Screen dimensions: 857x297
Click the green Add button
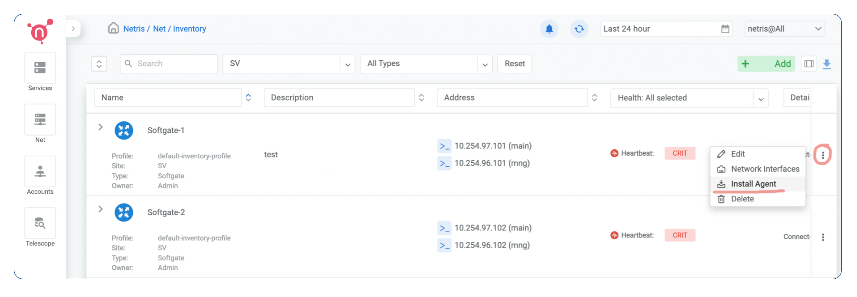(x=766, y=64)
